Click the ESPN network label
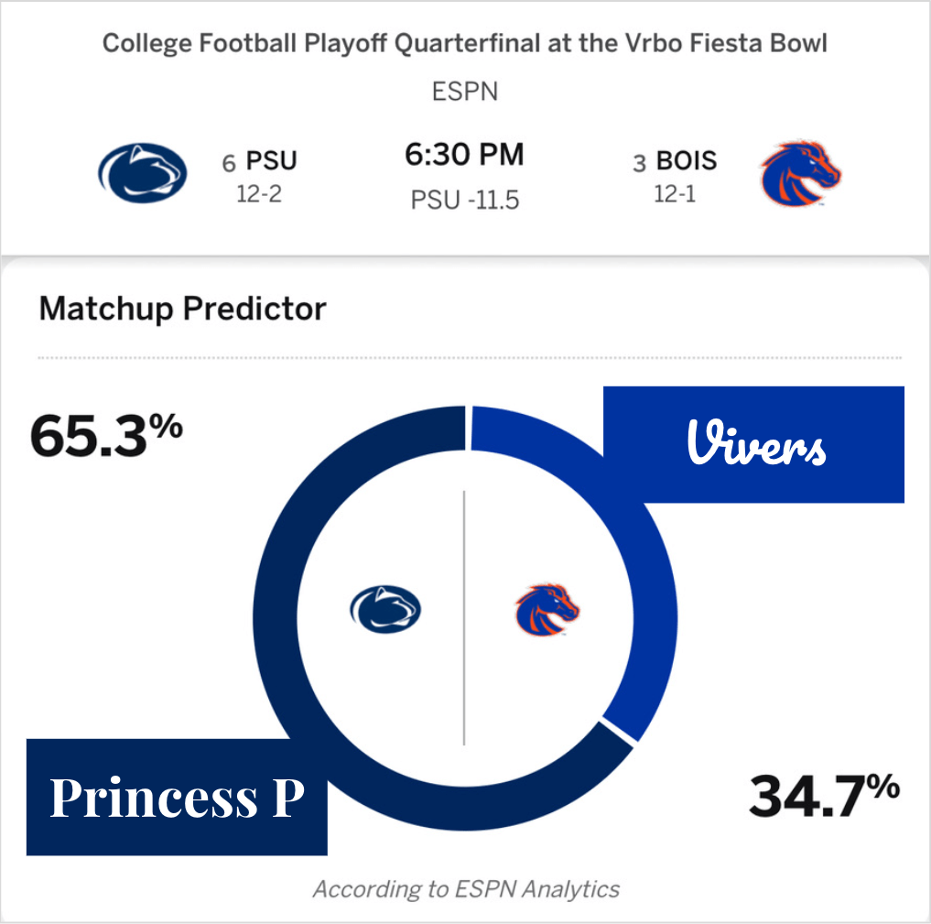The image size is (931, 924). 464,92
